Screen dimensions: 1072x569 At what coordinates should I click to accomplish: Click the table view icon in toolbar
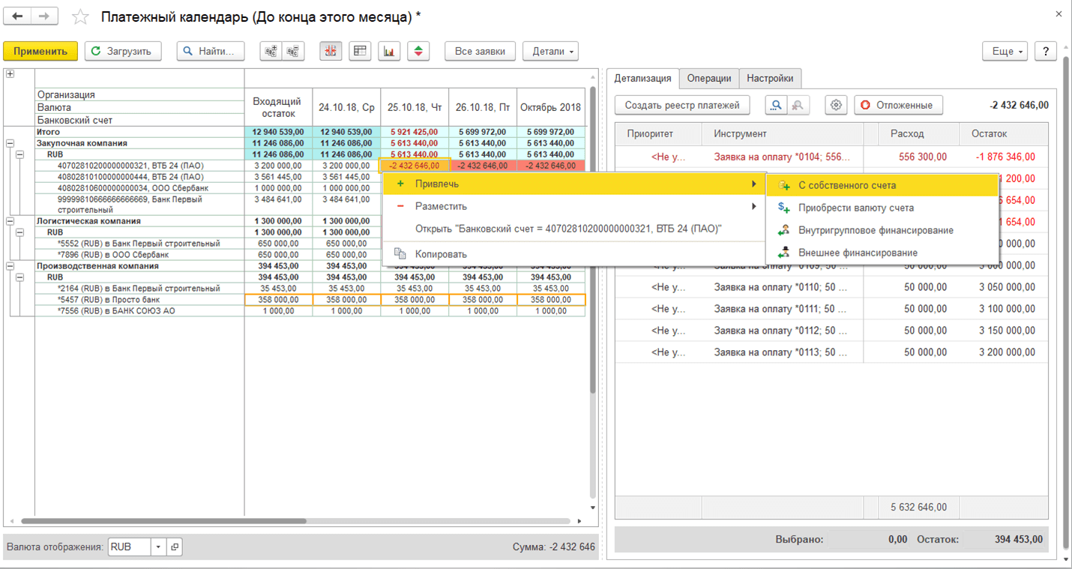pos(360,51)
